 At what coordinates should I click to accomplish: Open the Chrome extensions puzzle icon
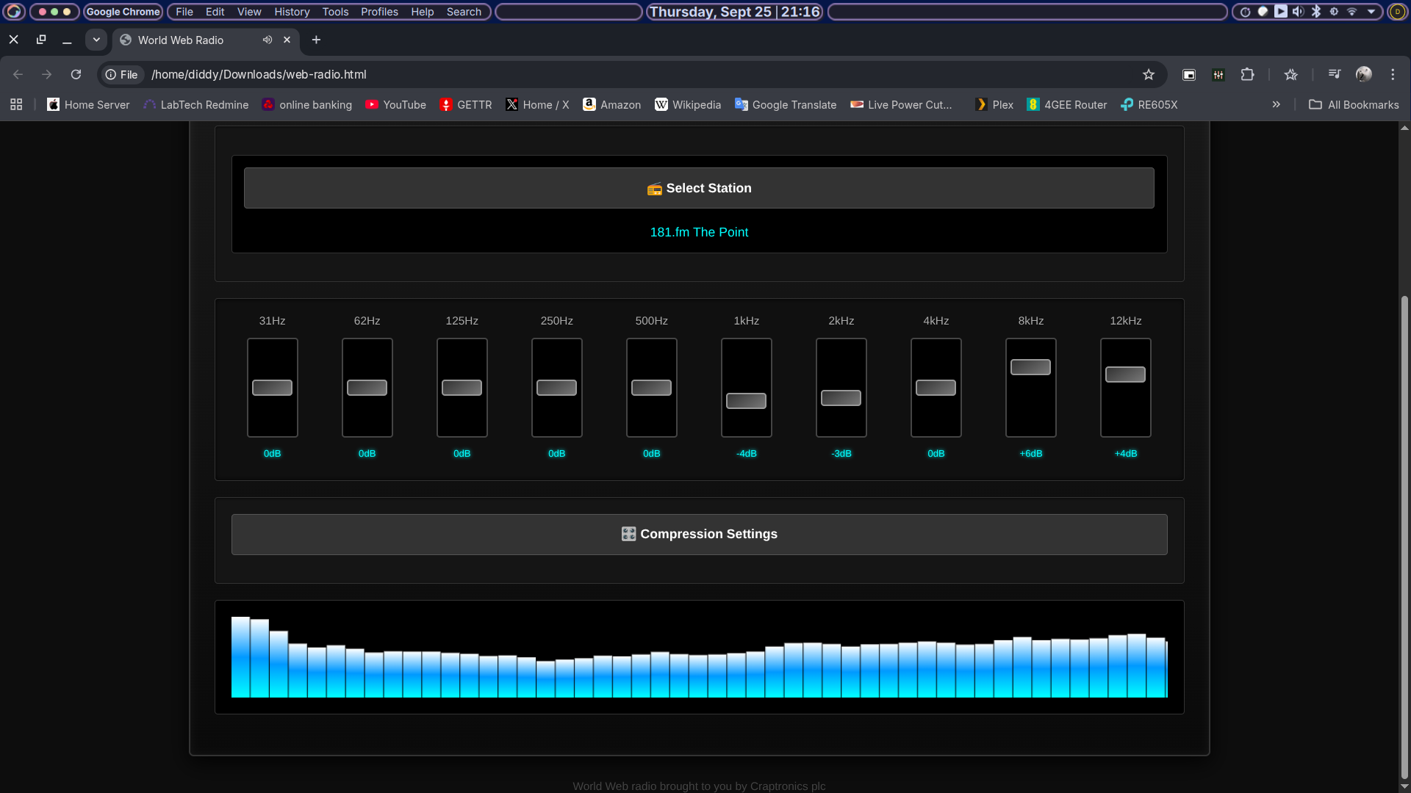click(x=1247, y=74)
